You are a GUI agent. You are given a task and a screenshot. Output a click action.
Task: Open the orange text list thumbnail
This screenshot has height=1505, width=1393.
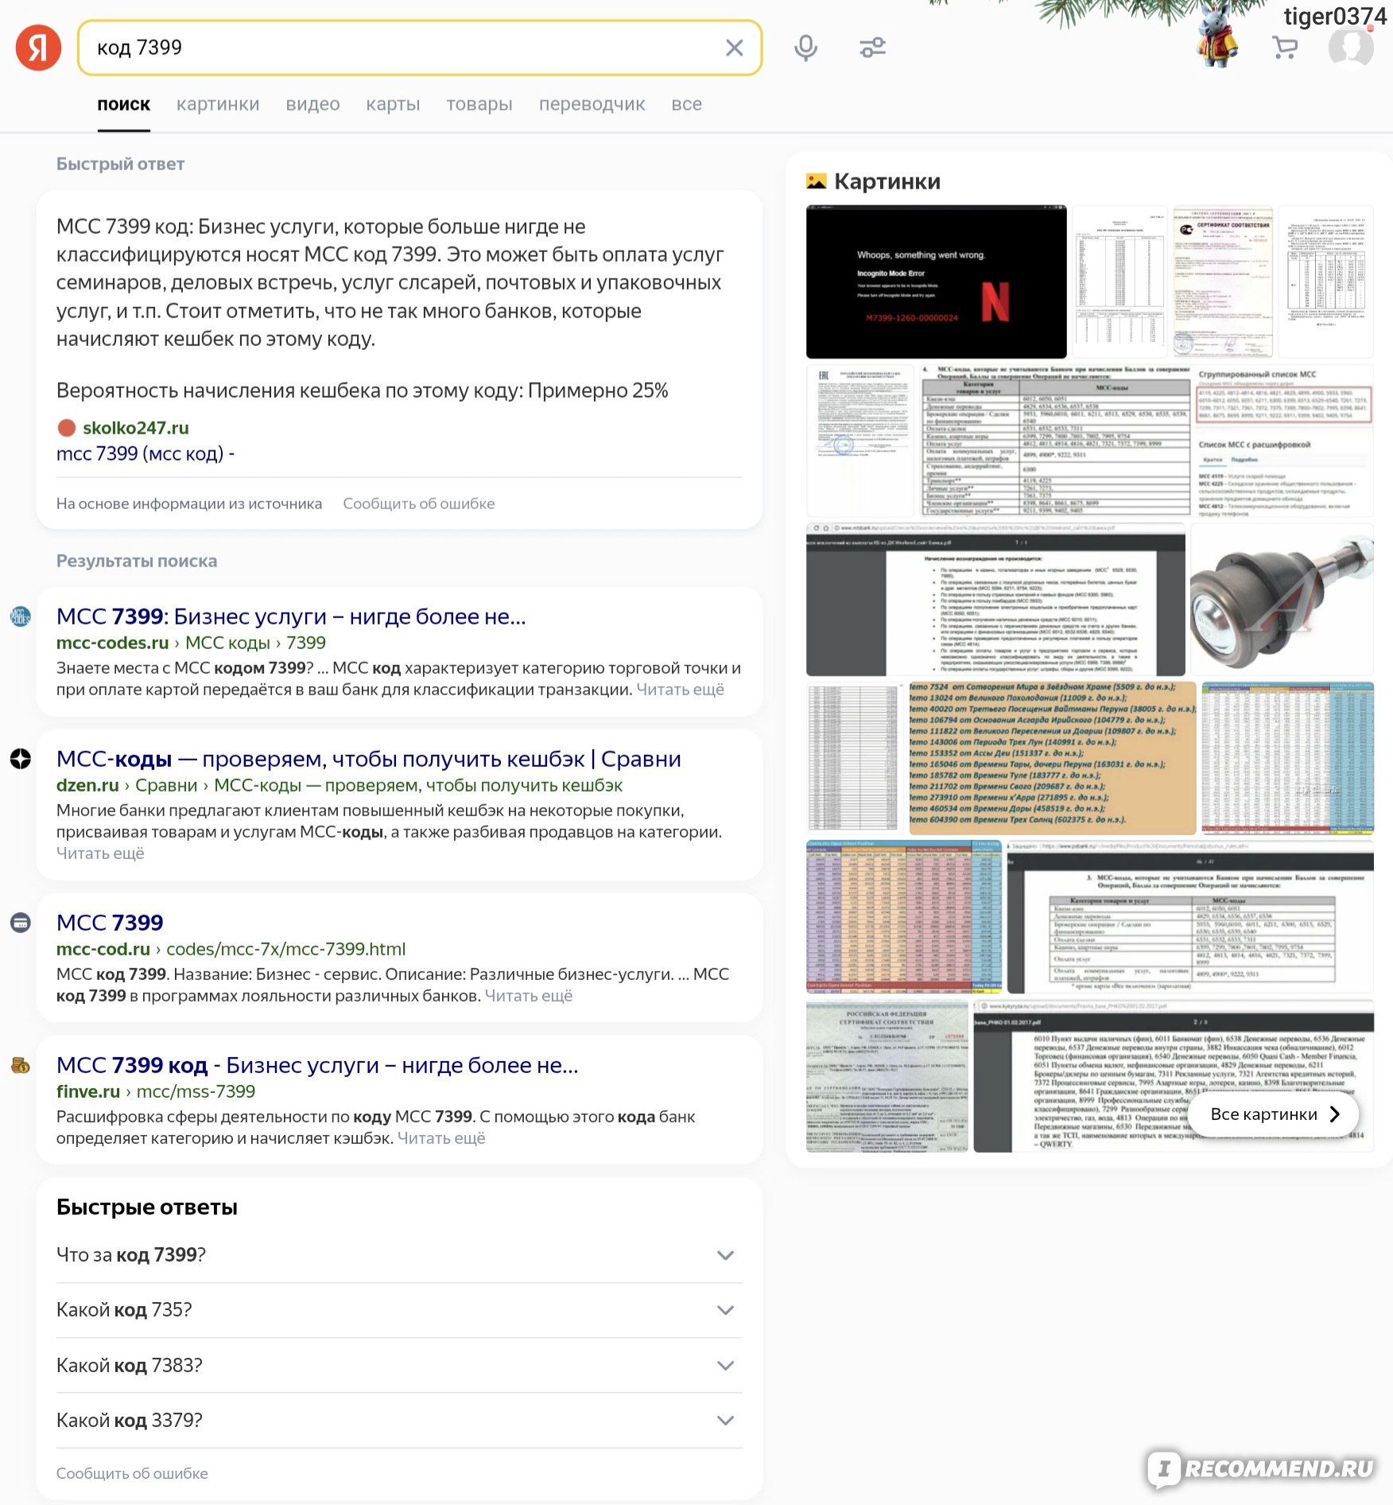click(1052, 757)
